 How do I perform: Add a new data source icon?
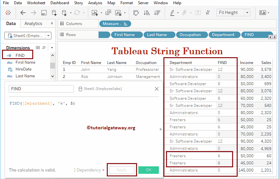(54, 13)
